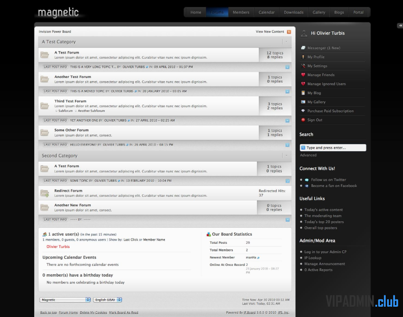The width and height of the screenshot is (403, 317).
Task: Click the My Profile icon in sidebar
Action: [303, 57]
